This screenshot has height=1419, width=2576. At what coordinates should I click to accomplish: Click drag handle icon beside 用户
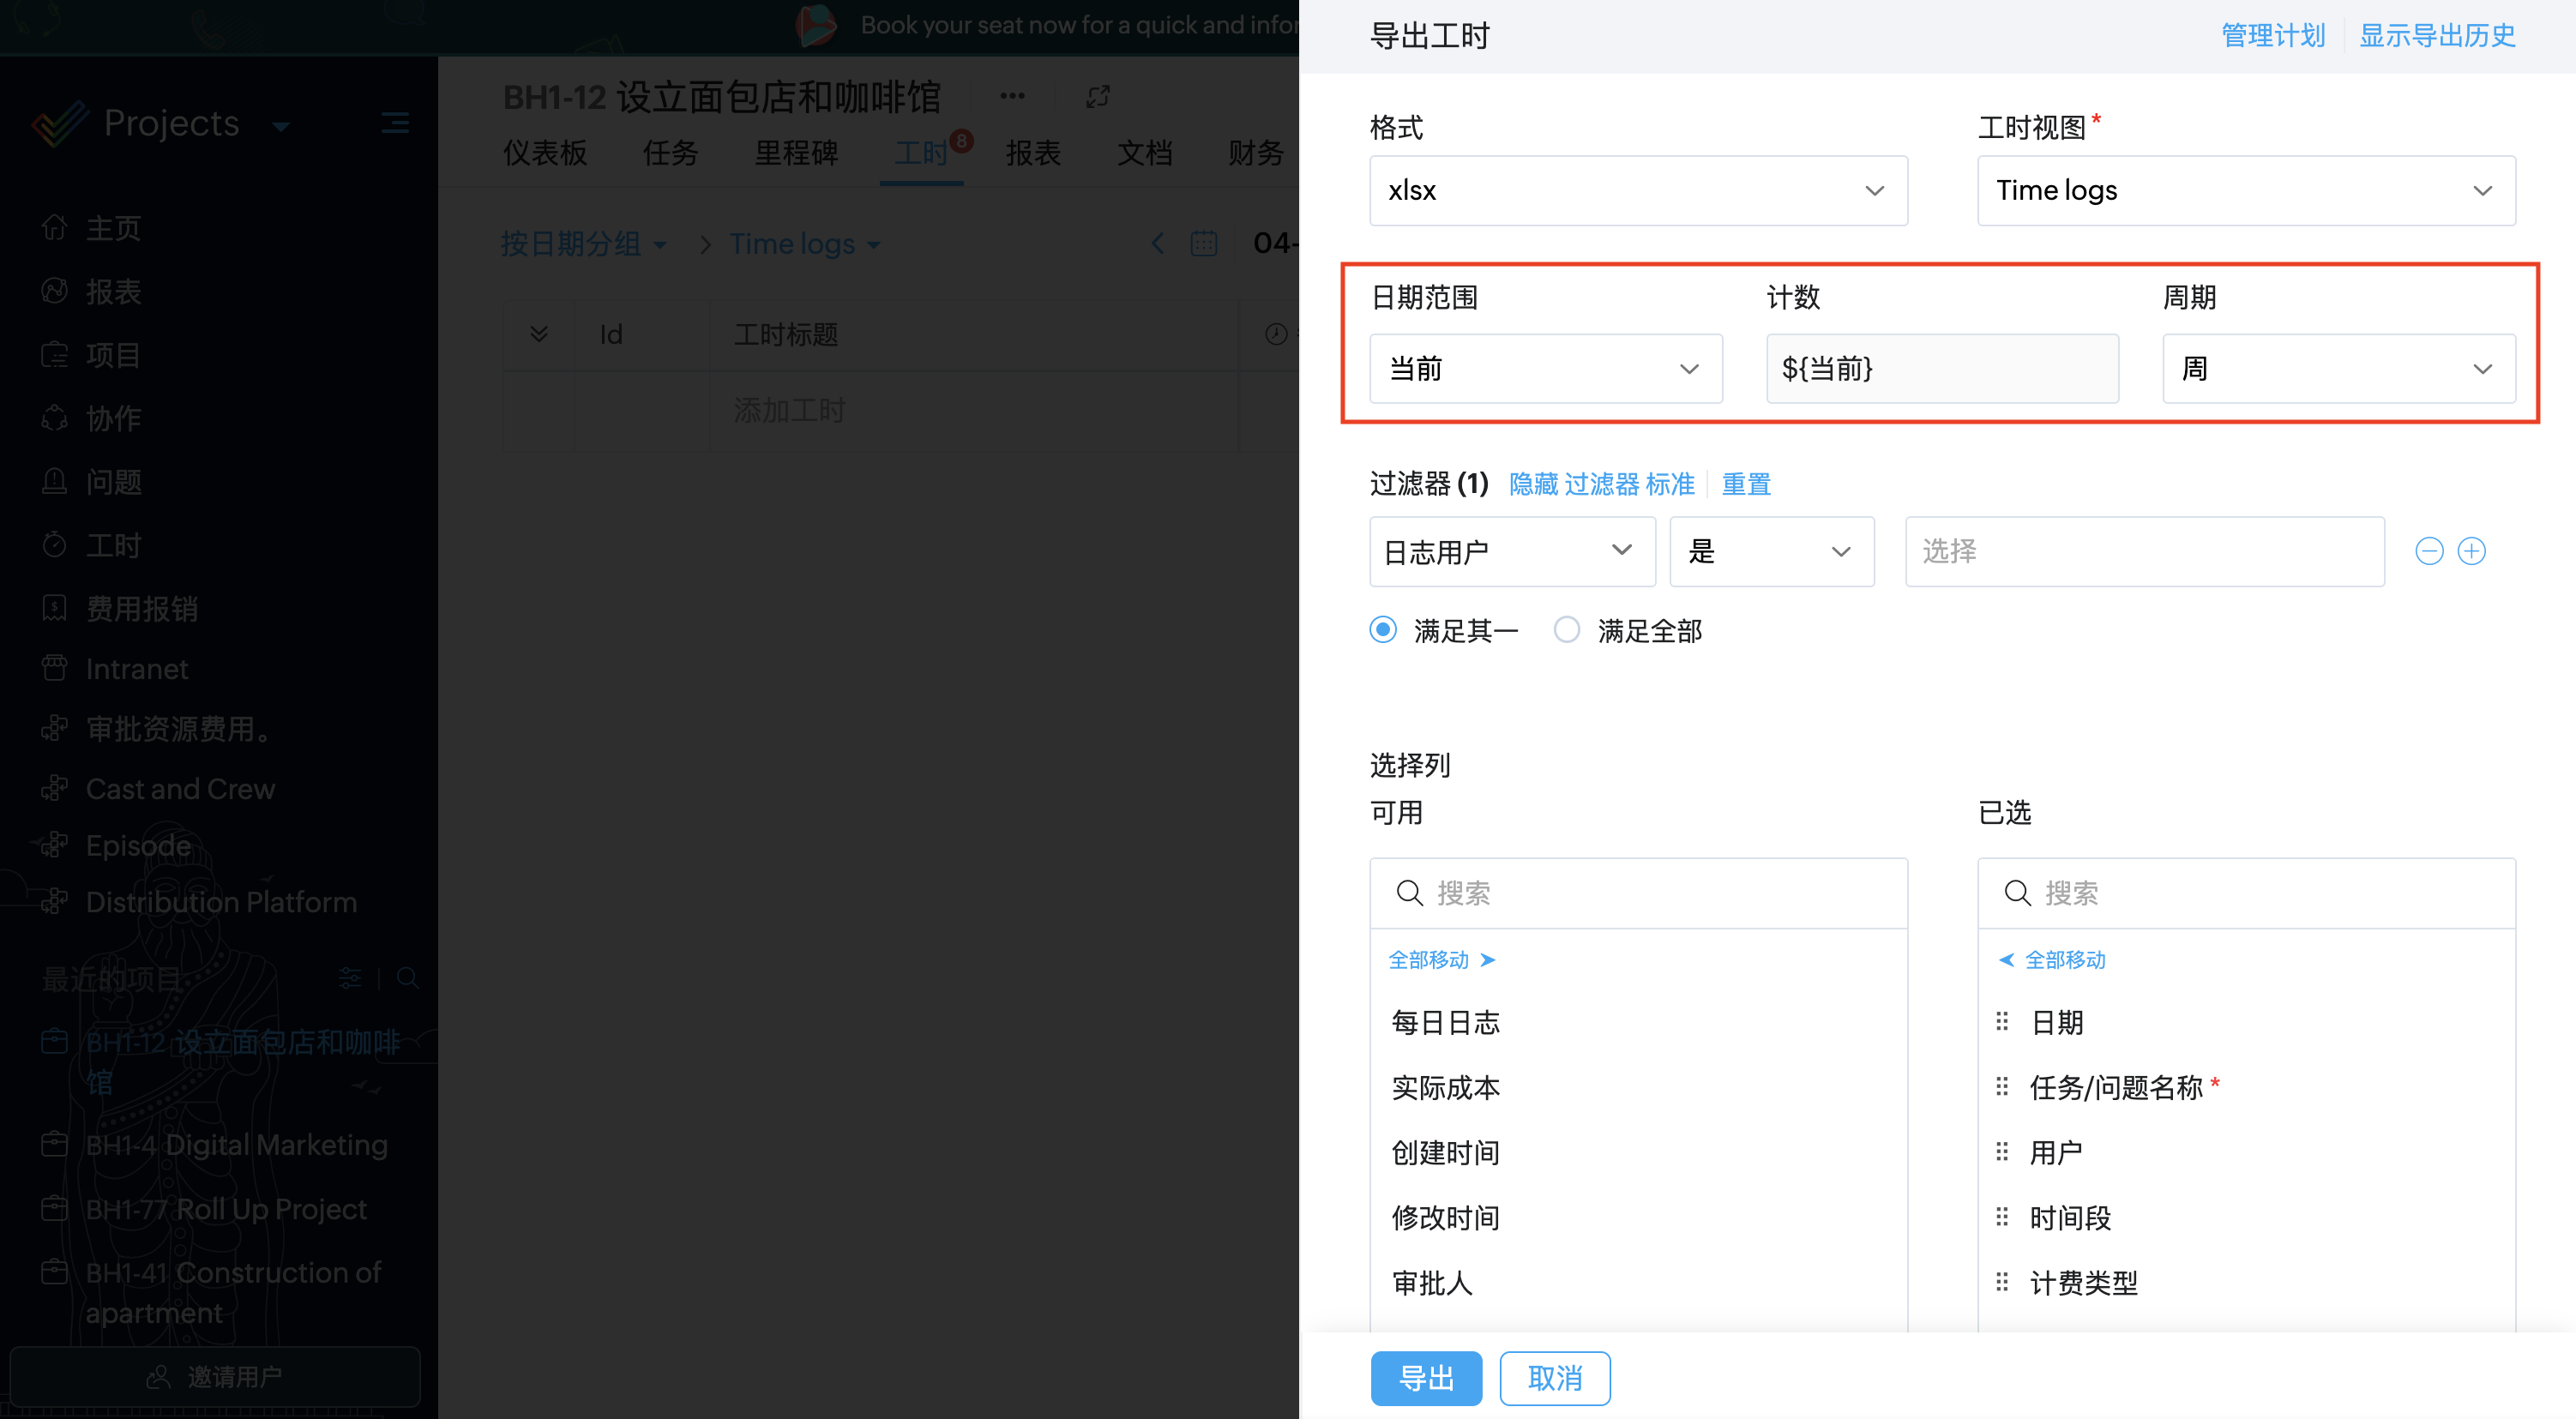(2002, 1152)
